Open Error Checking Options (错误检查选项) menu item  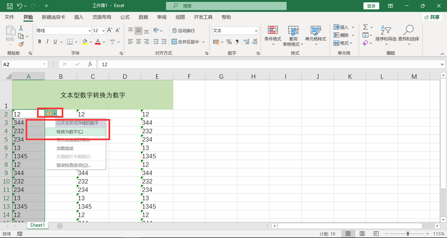click(x=76, y=165)
